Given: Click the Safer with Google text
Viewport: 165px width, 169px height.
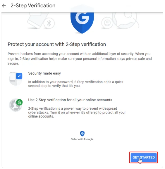Looking at the screenshot, I should 82,139.
